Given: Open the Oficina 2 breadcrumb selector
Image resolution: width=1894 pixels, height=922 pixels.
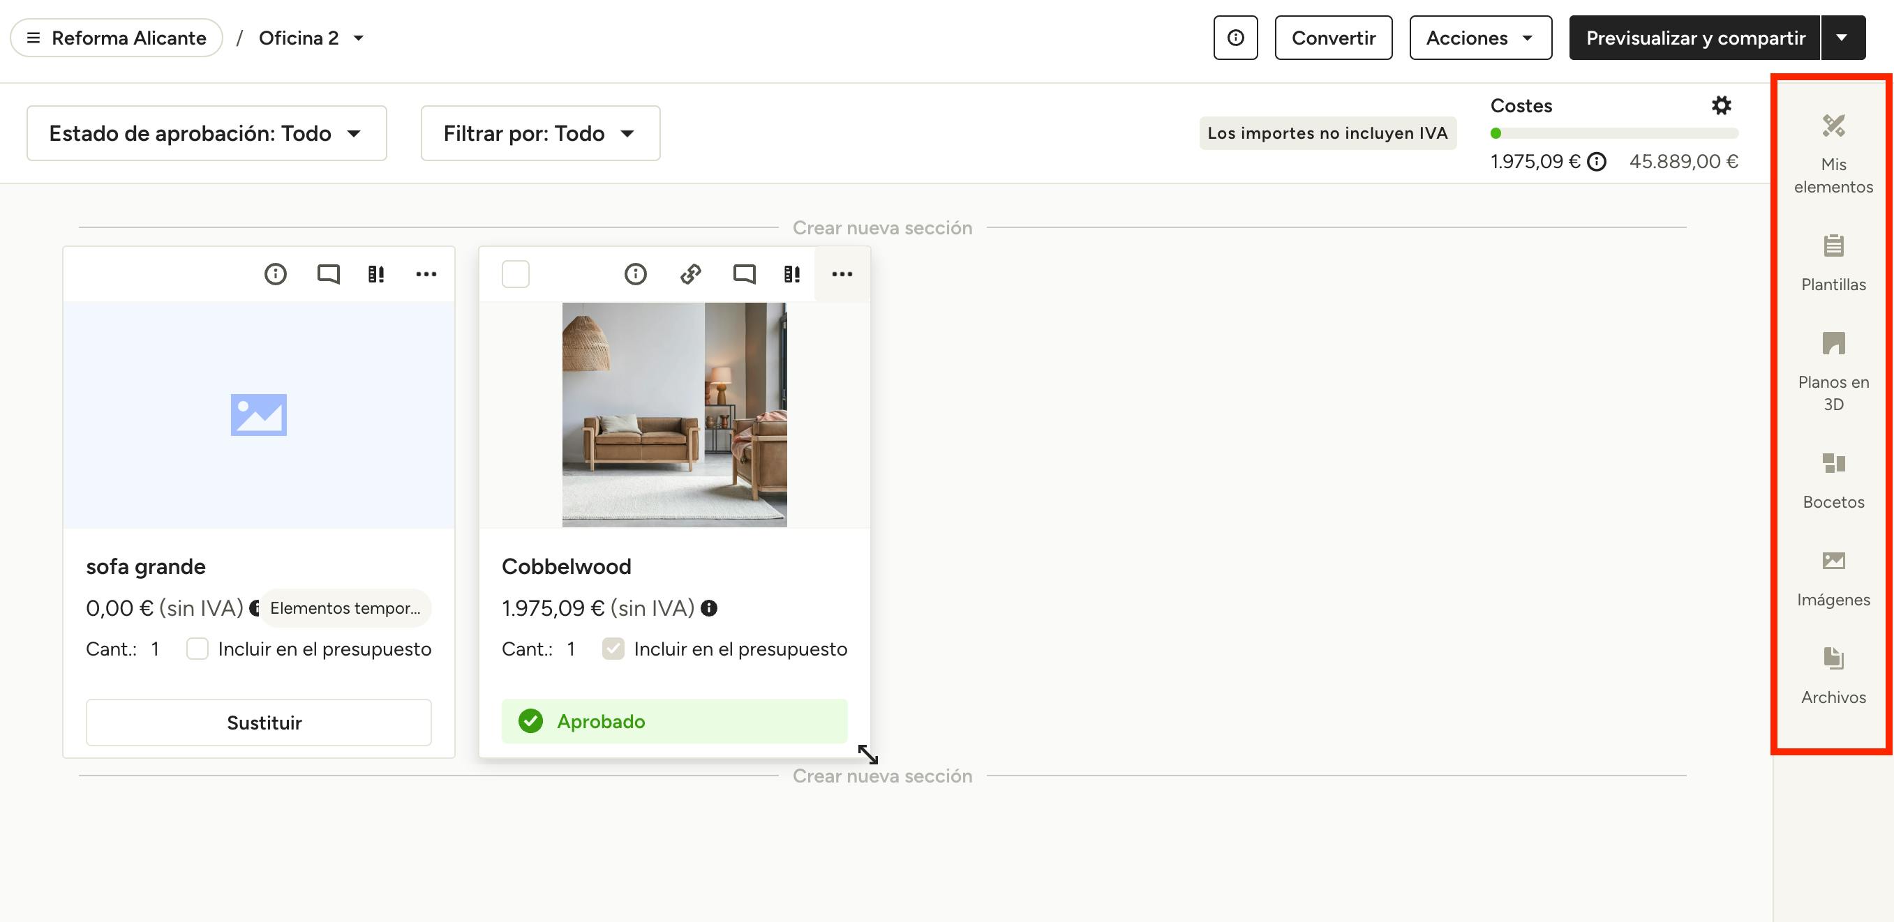Looking at the screenshot, I should coord(311,38).
